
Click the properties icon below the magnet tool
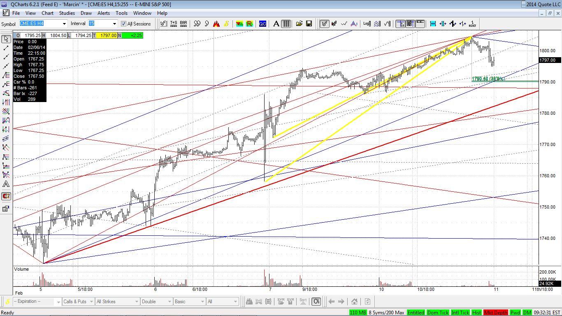tap(6, 209)
